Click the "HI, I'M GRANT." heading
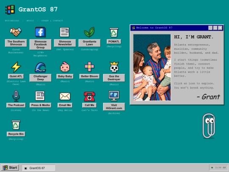Screen dimensions: 229x172 click(x=193, y=37)
